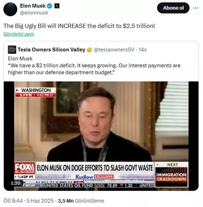Click the main tweet text about the Big Ugly Bill
This screenshot has height=207, width=203.
pyautogui.click(x=79, y=26)
